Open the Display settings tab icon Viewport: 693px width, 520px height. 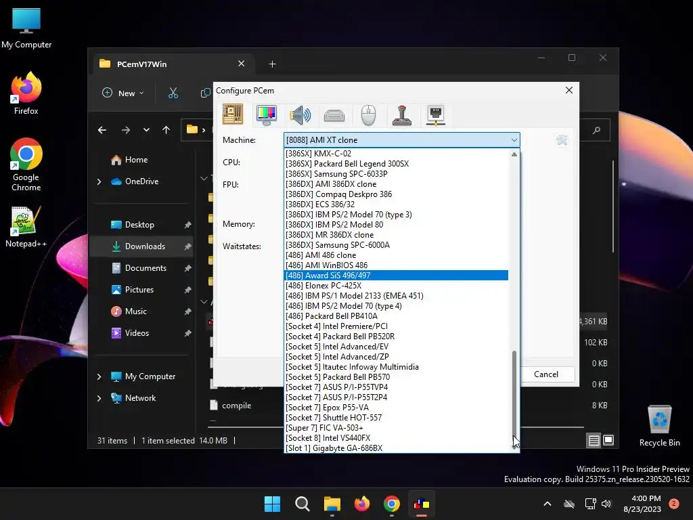pos(267,115)
